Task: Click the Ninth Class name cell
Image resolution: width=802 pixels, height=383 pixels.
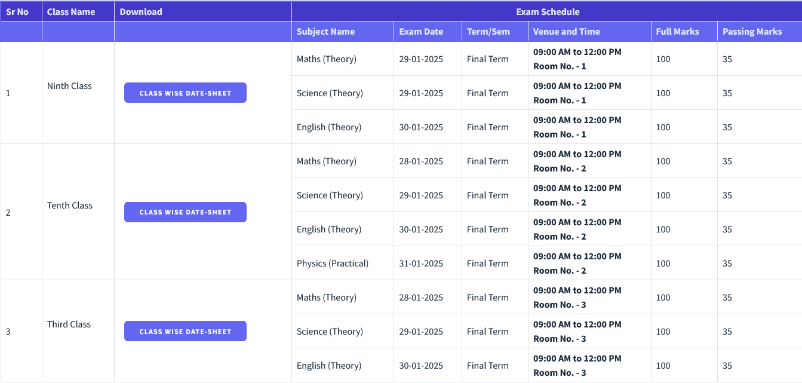Action: click(x=69, y=86)
